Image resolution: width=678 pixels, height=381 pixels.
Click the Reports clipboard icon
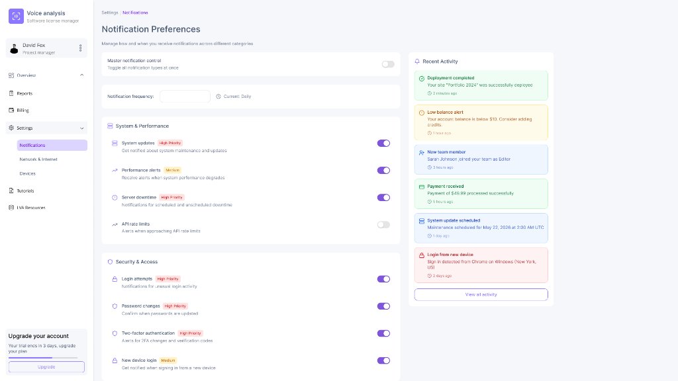coord(11,93)
